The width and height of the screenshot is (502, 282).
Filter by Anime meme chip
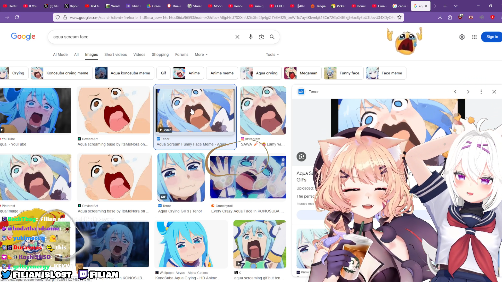(222, 73)
